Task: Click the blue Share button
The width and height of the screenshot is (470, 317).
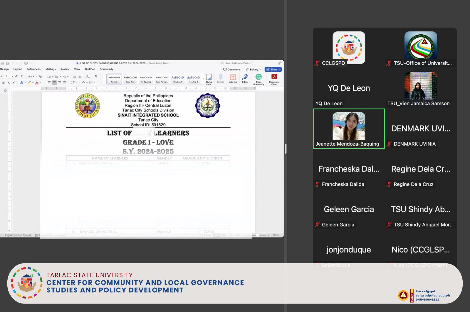Action: point(273,70)
